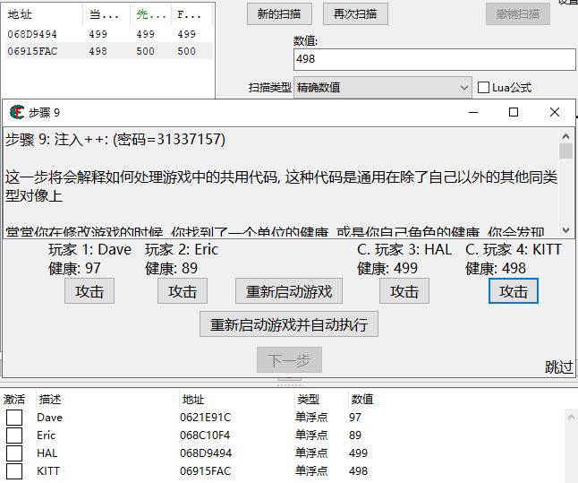Click the 地址 column header in address table
The height and width of the screenshot is (483, 578).
click(193, 399)
